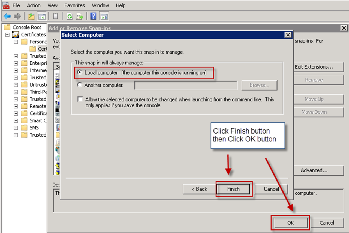Click the gray Forward arrow toolbar icon

[x=17, y=16]
